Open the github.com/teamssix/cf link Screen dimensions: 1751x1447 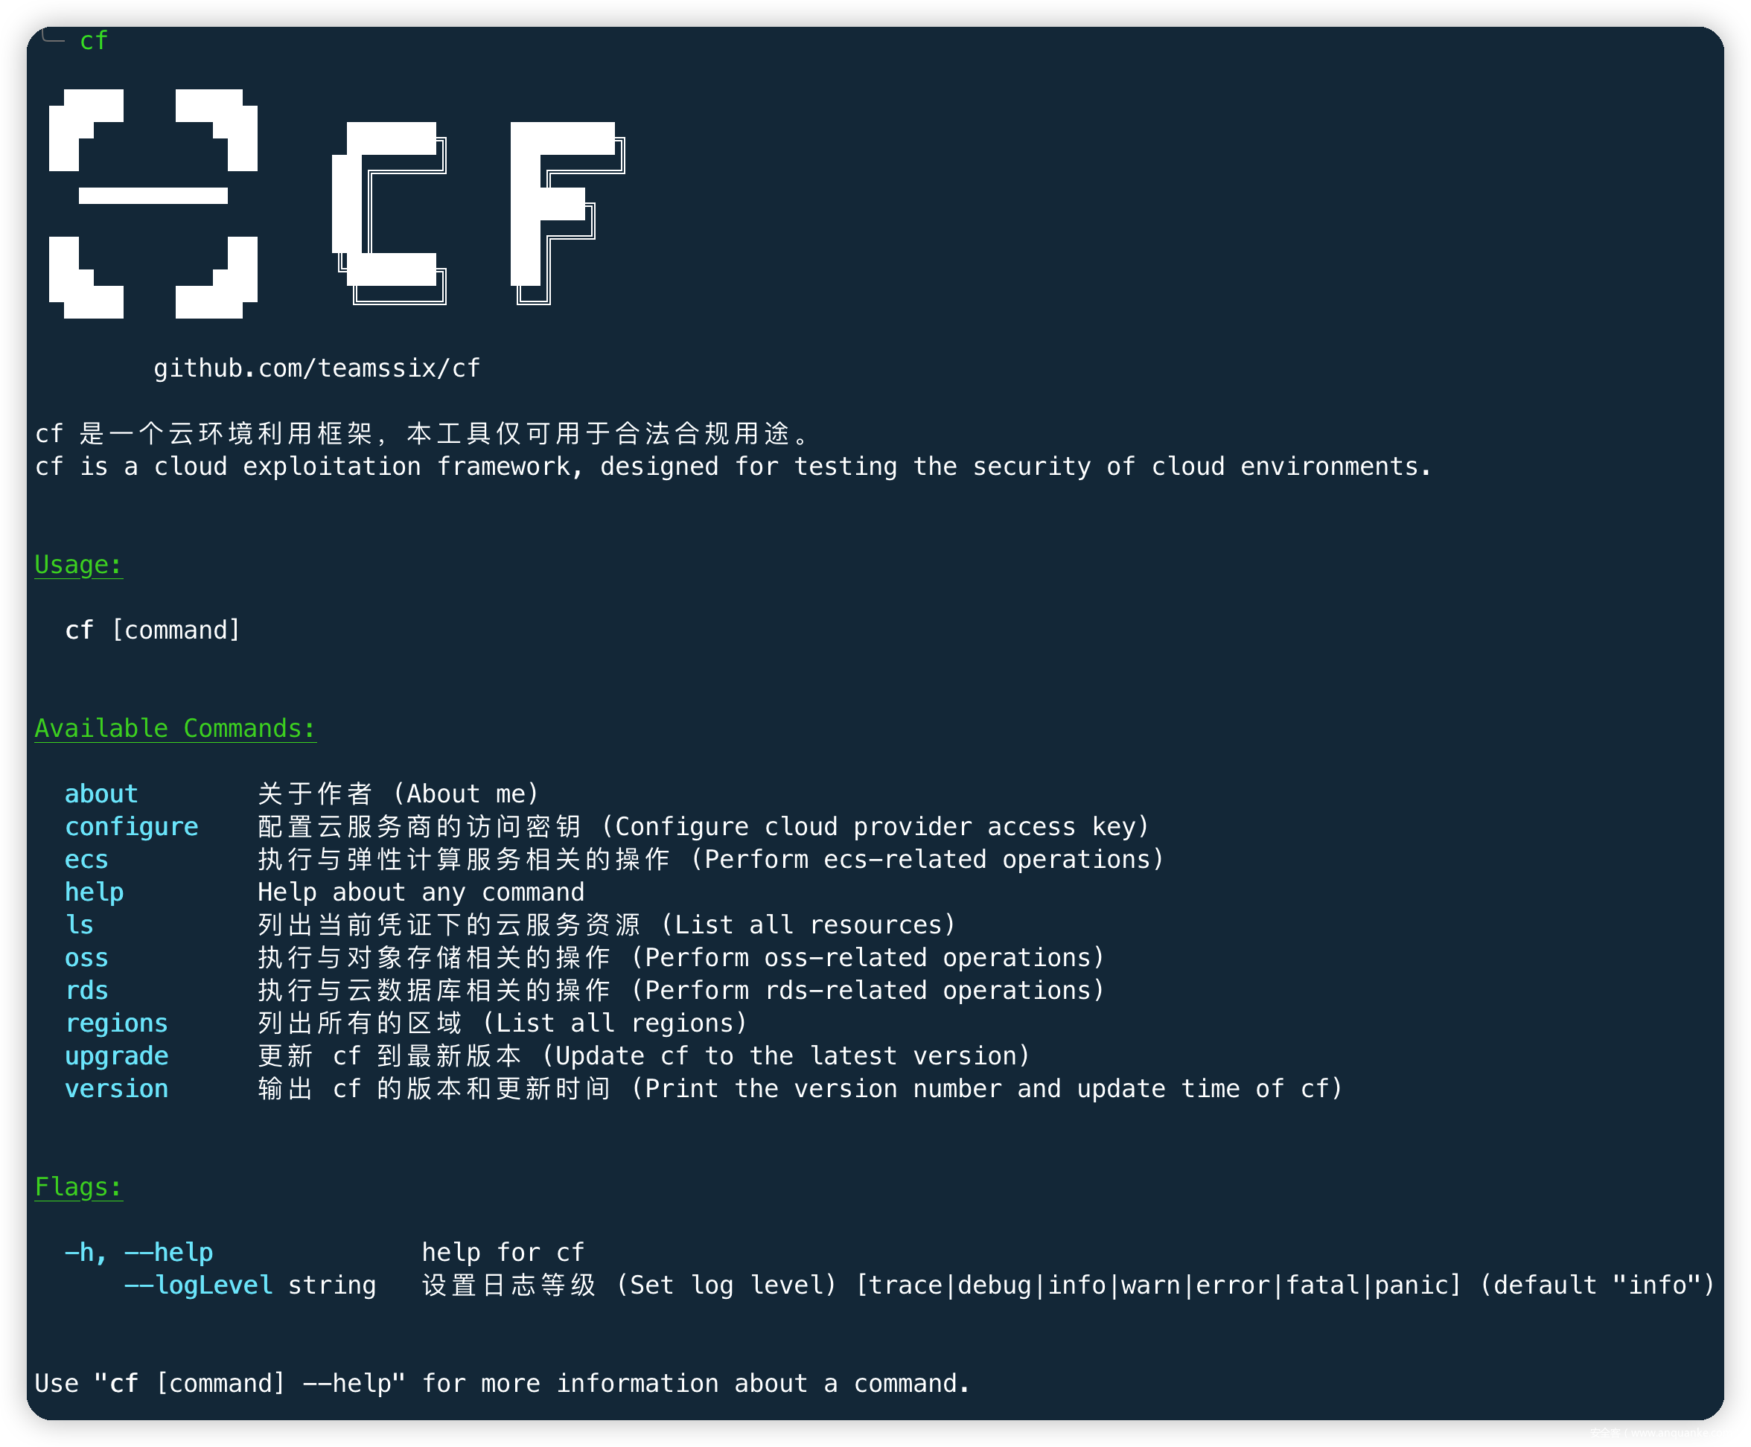pyautogui.click(x=317, y=368)
